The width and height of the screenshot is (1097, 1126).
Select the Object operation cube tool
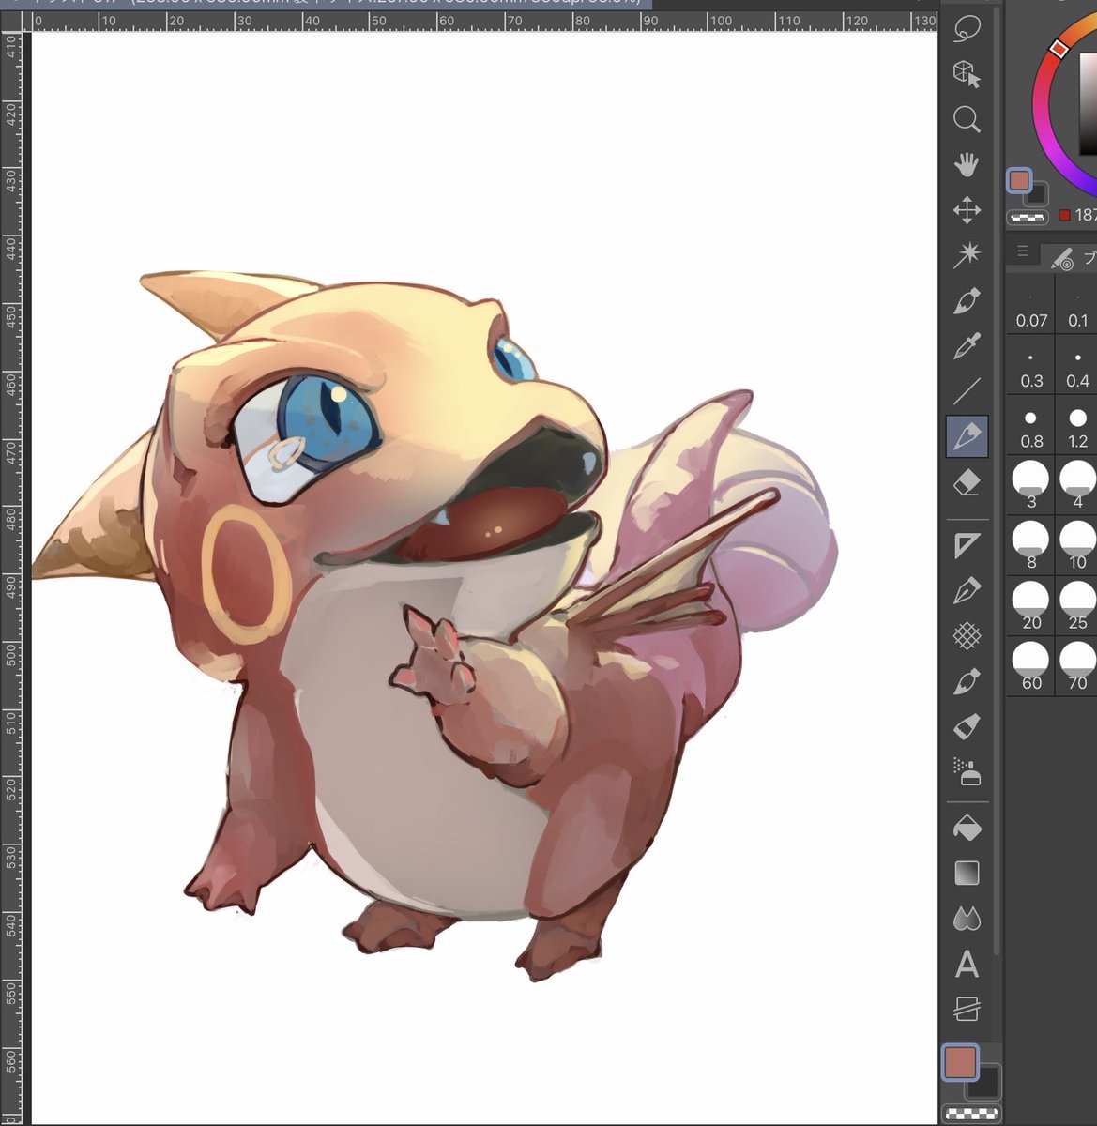coord(967,73)
